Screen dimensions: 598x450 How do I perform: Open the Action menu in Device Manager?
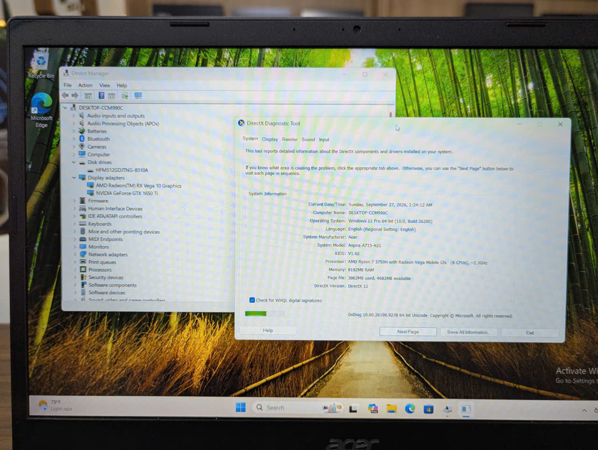tap(85, 85)
